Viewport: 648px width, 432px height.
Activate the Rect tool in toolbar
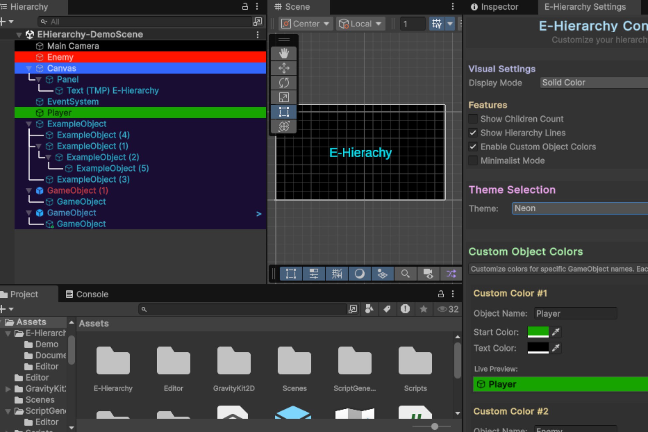[283, 112]
